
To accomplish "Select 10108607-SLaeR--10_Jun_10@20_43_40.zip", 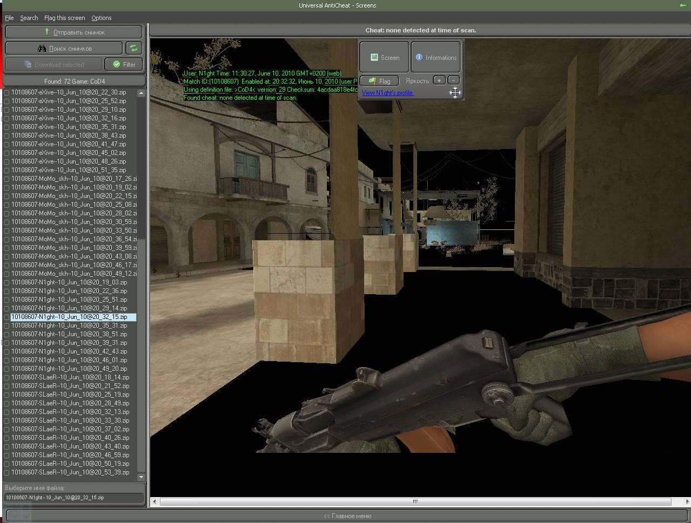I will tap(70, 446).
